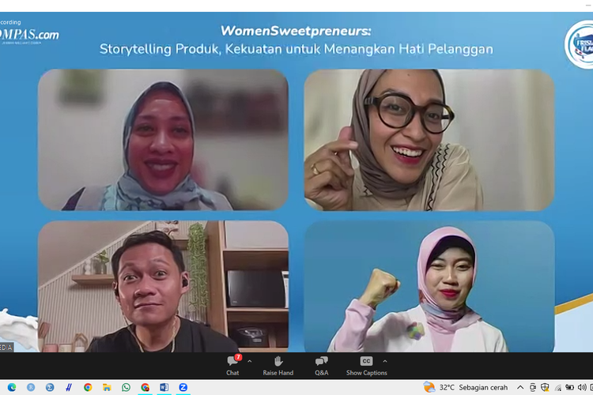This screenshot has height=395, width=593.
Task: Open the Q&A panel
Action: [x=321, y=363]
